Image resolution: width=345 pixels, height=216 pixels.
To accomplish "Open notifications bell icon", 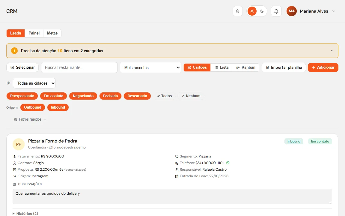I will 276,11.
